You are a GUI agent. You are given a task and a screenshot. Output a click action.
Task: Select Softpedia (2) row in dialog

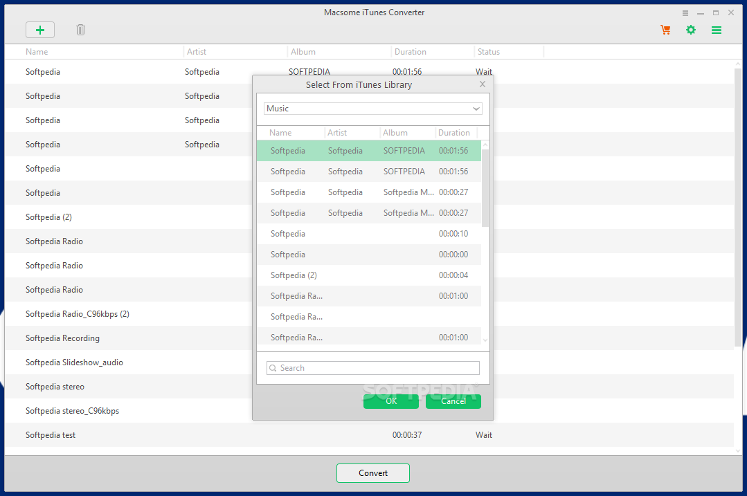(369, 275)
